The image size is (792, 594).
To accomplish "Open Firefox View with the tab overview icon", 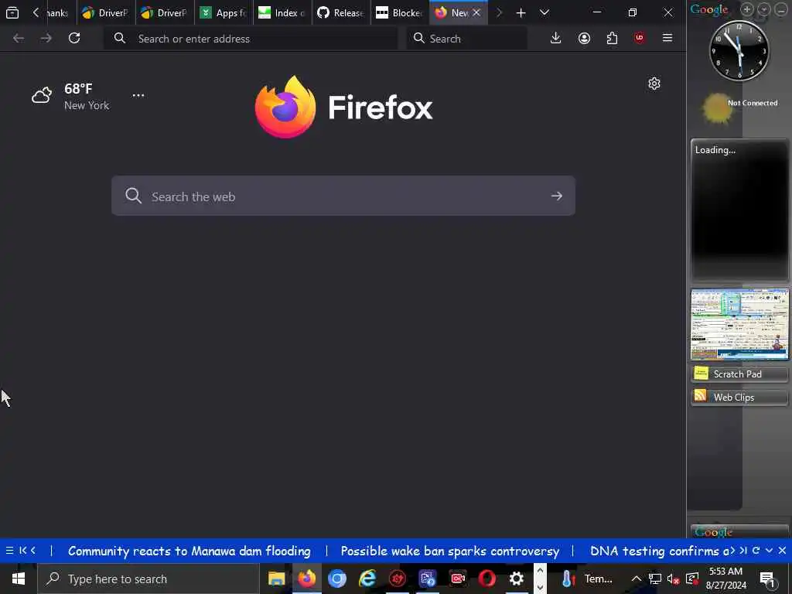I will [12, 12].
